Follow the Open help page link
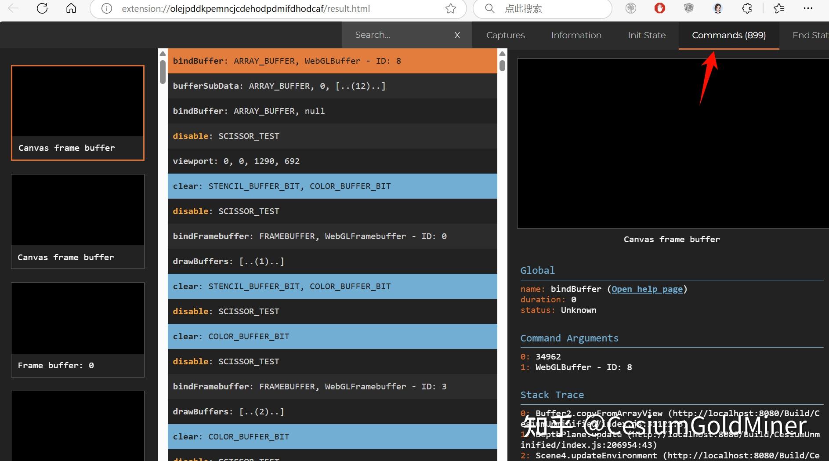 tap(647, 289)
